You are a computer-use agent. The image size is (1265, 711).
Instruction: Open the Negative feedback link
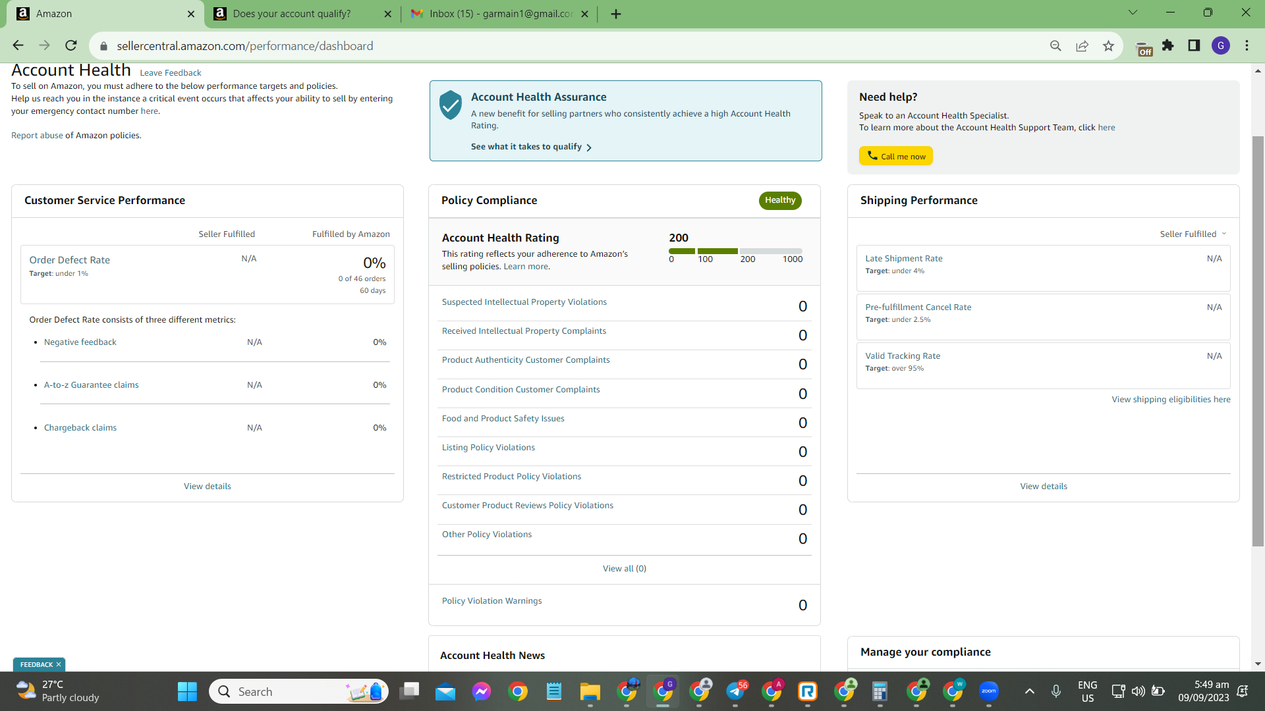coord(80,342)
